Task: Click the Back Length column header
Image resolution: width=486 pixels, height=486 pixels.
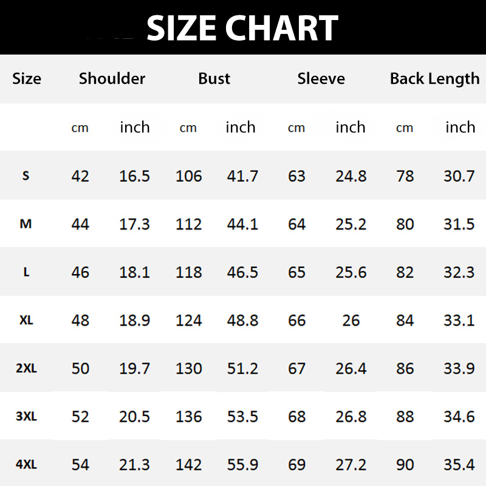Action: point(434,78)
